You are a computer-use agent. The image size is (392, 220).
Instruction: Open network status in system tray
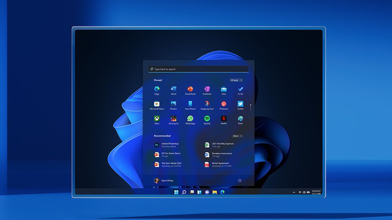[300, 192]
